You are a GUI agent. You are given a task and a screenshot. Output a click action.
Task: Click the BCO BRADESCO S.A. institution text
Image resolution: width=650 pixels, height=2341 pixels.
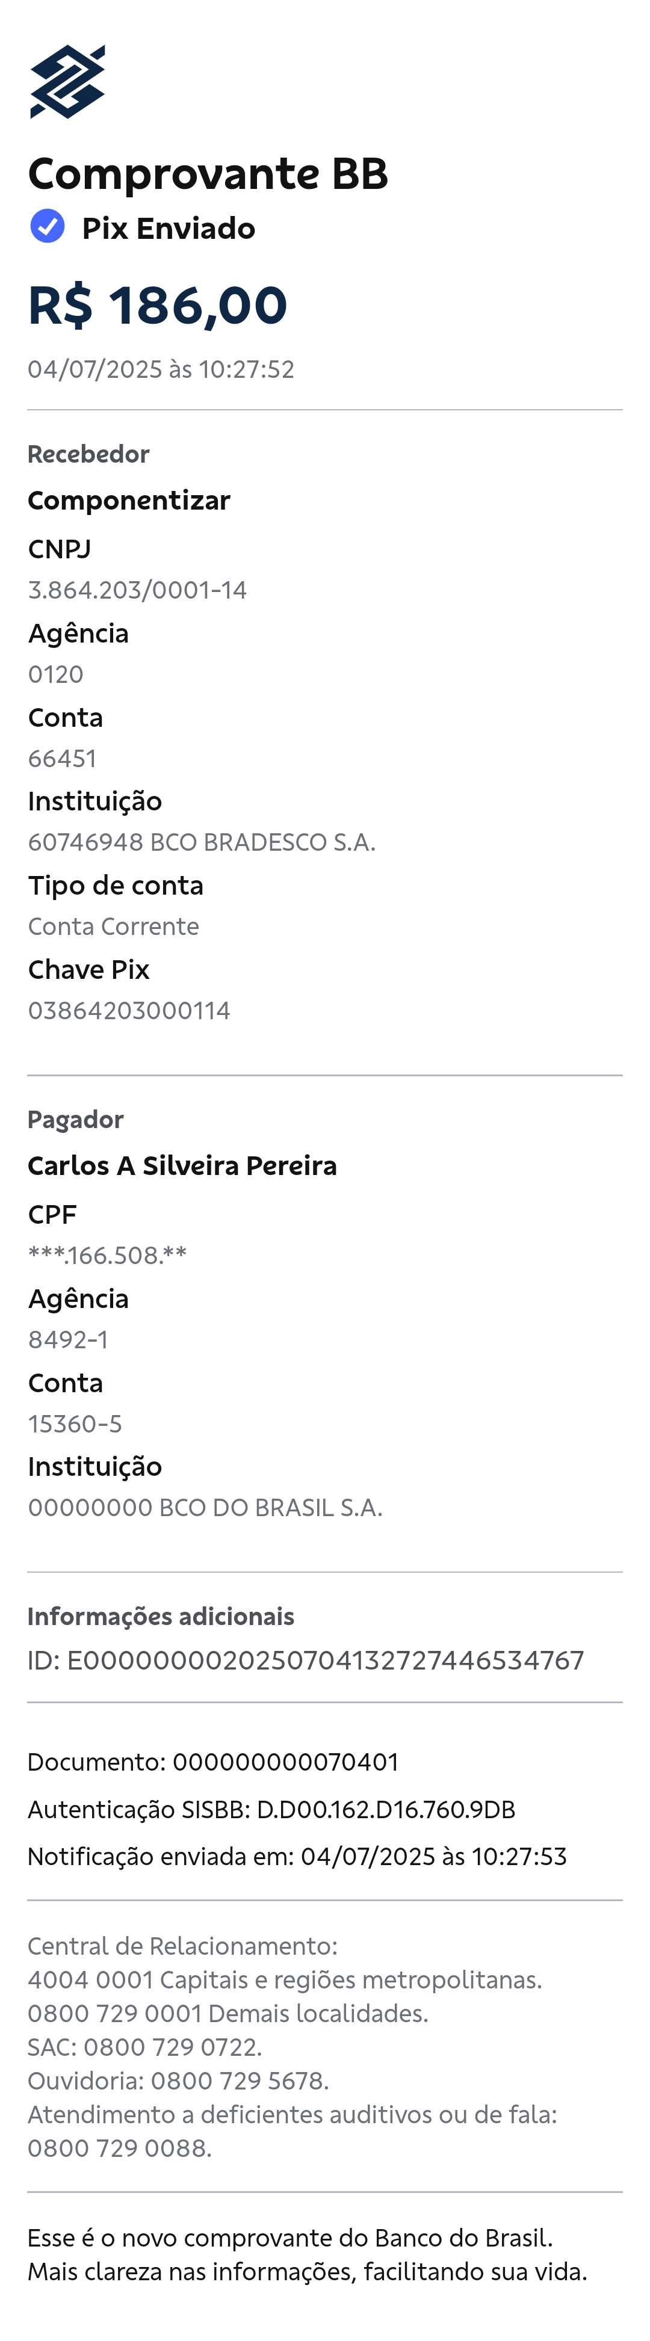[x=262, y=842]
